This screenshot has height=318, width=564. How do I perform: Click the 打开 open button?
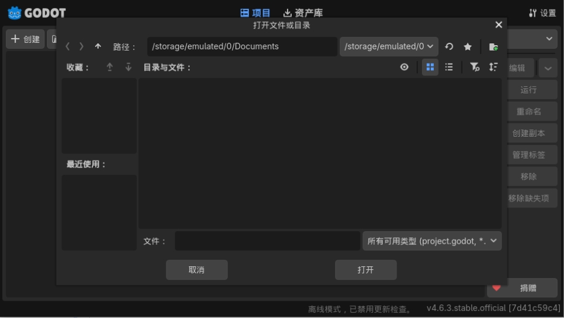click(x=366, y=270)
